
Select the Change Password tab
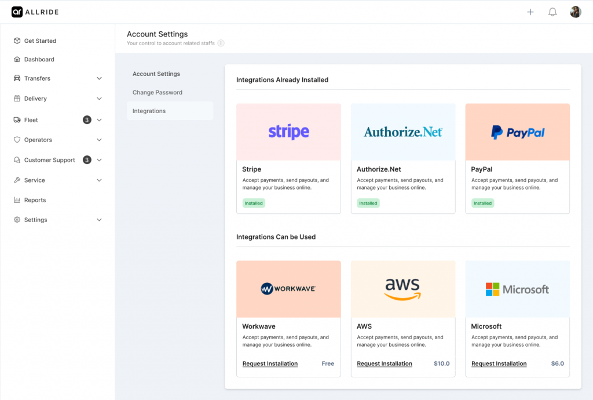coord(170,92)
